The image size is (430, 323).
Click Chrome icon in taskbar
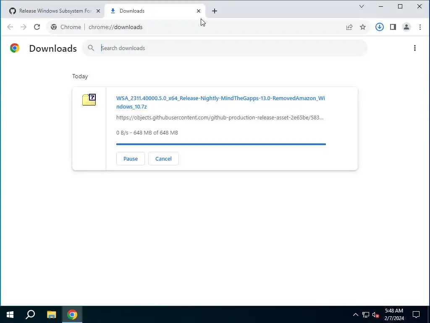[72, 315]
